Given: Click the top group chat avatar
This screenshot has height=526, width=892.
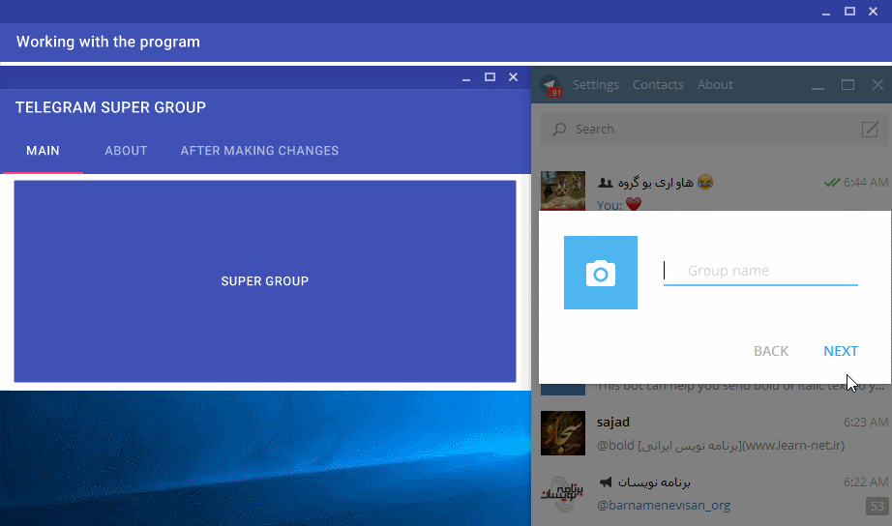Looking at the screenshot, I should tap(562, 190).
